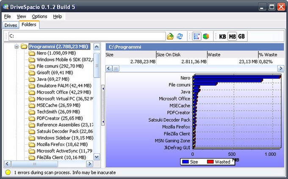This screenshot has height=179, width=288.
Task: Set units to GB
Action: [x=241, y=36]
